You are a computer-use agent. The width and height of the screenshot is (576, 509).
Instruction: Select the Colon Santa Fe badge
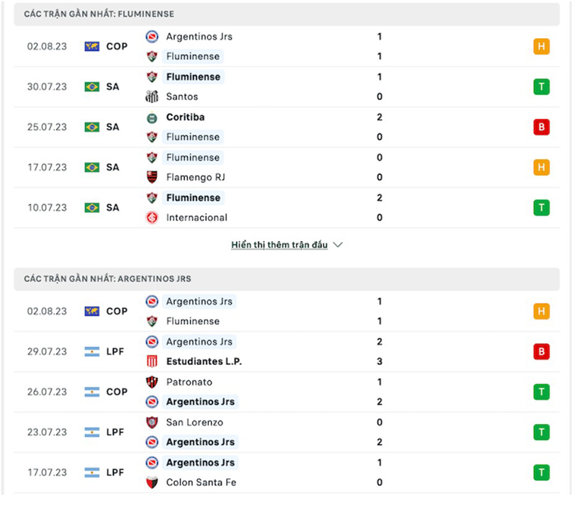click(x=151, y=482)
